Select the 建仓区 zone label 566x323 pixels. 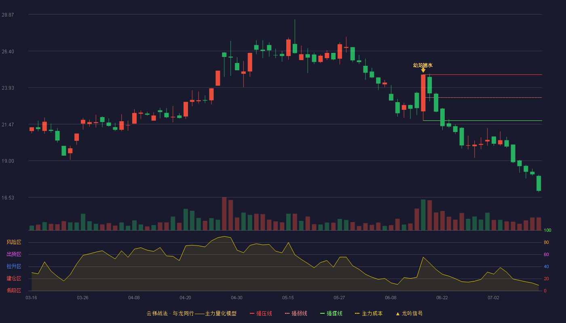(14, 279)
